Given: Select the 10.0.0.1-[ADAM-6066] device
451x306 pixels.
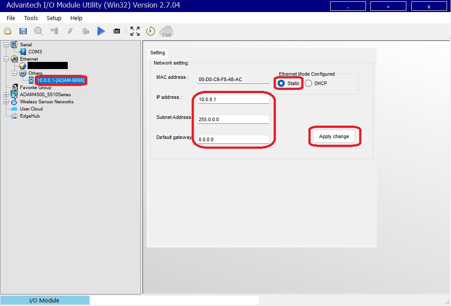Looking at the screenshot, I should [x=61, y=80].
